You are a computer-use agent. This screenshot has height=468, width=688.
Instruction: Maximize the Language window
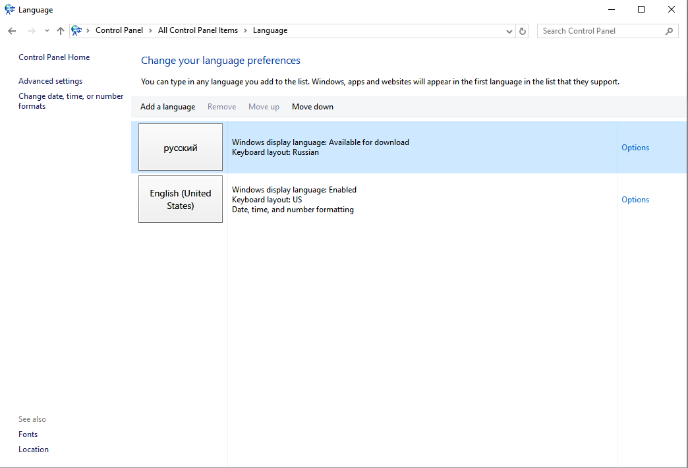641,9
